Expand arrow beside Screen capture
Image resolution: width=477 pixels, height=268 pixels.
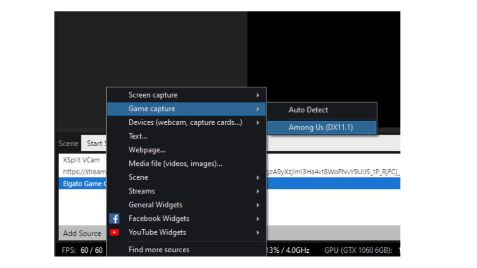tap(258, 95)
